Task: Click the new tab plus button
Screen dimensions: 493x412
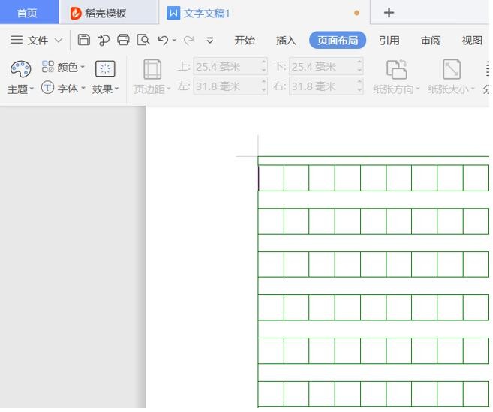Action: pyautogui.click(x=389, y=13)
